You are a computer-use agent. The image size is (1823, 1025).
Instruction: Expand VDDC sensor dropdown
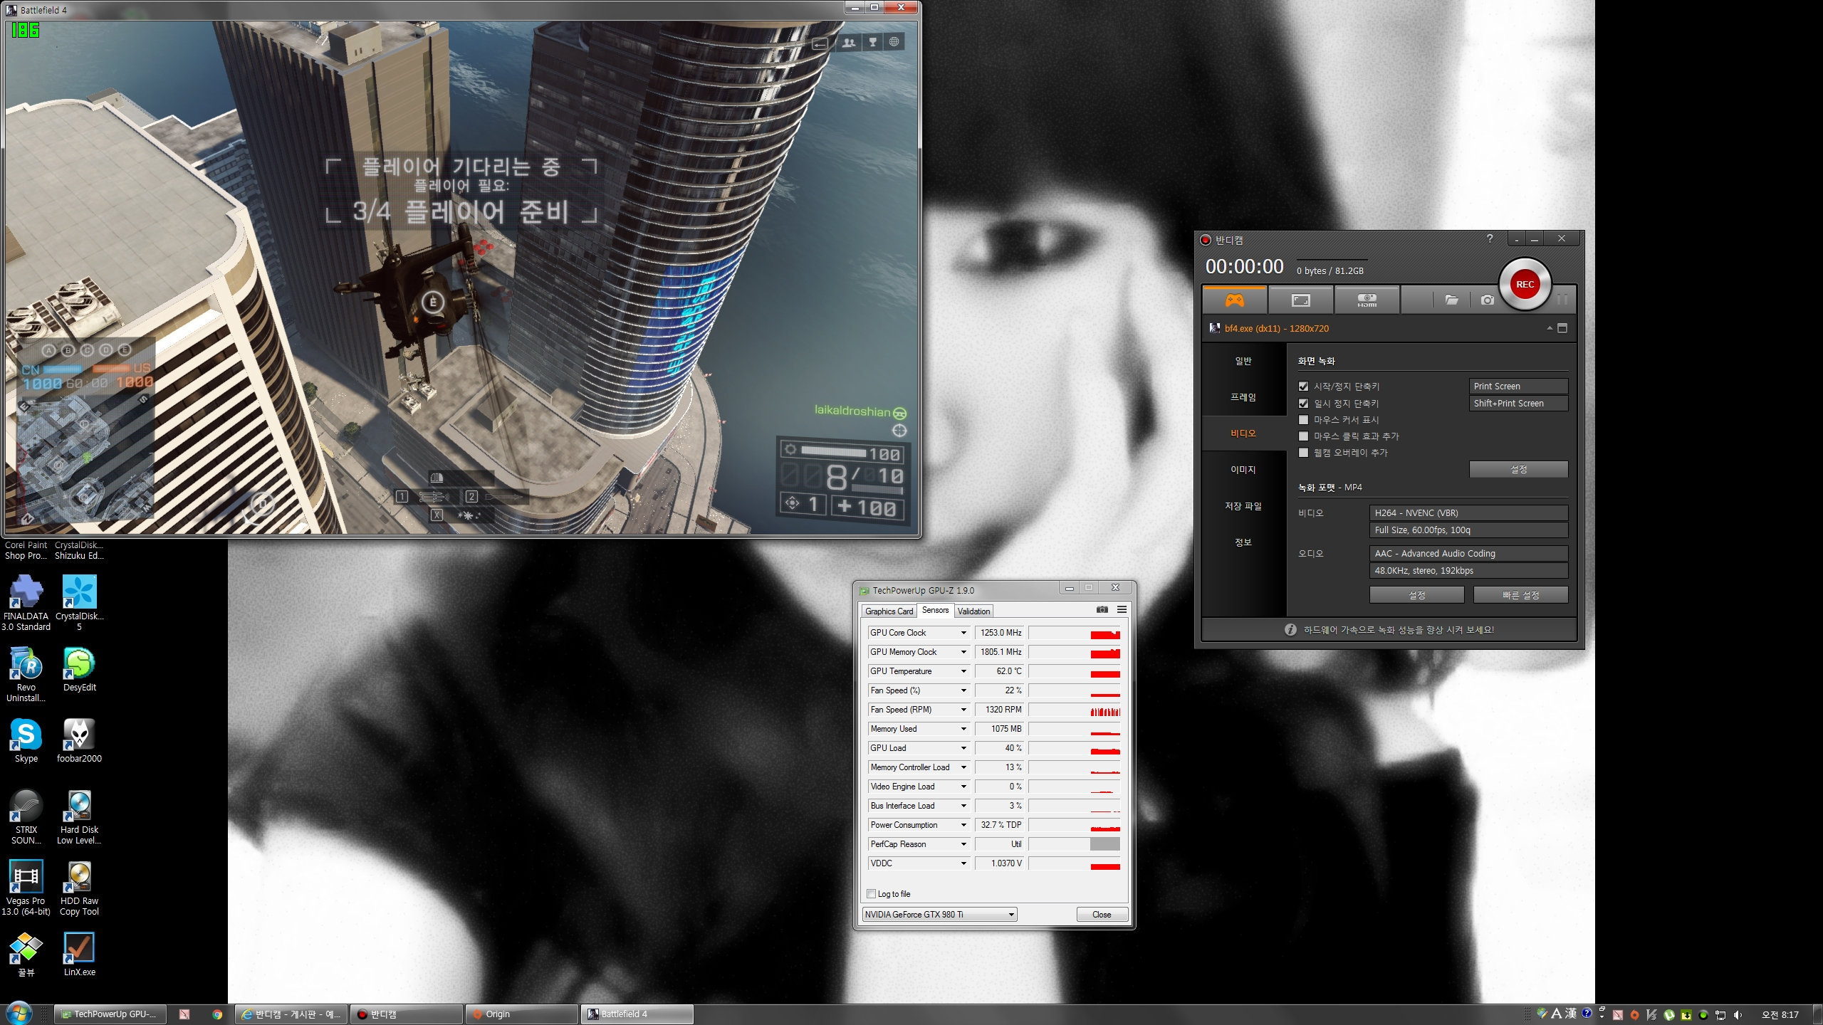pyautogui.click(x=963, y=863)
